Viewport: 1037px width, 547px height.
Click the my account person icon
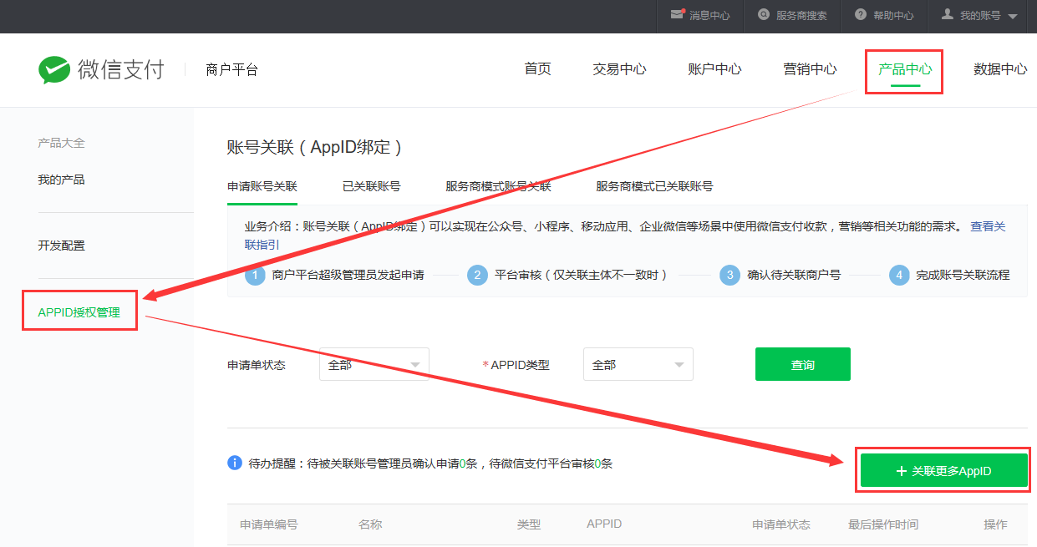948,15
